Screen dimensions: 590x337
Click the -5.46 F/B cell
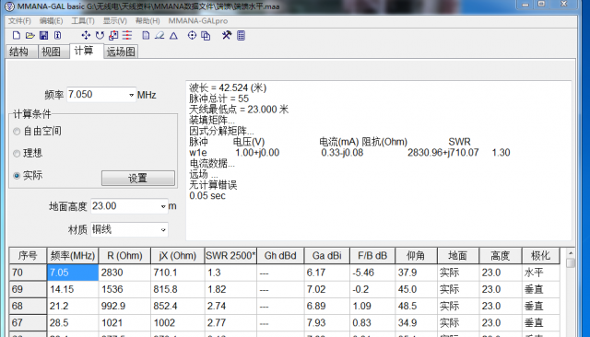coord(372,273)
